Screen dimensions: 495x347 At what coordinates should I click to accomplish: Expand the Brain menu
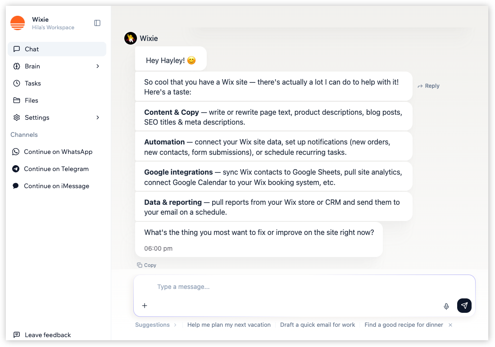[x=98, y=66]
